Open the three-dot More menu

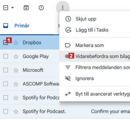[63, 8]
